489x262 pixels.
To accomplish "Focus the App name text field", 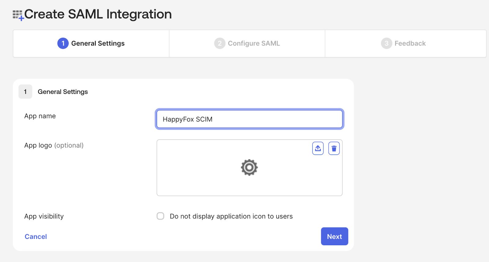I will pyautogui.click(x=249, y=119).
